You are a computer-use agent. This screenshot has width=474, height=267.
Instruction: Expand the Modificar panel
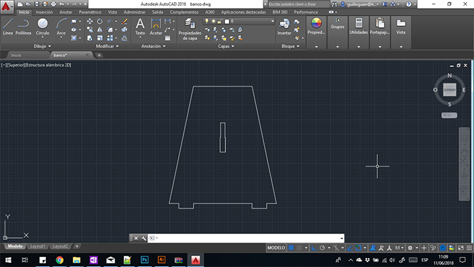(x=107, y=46)
